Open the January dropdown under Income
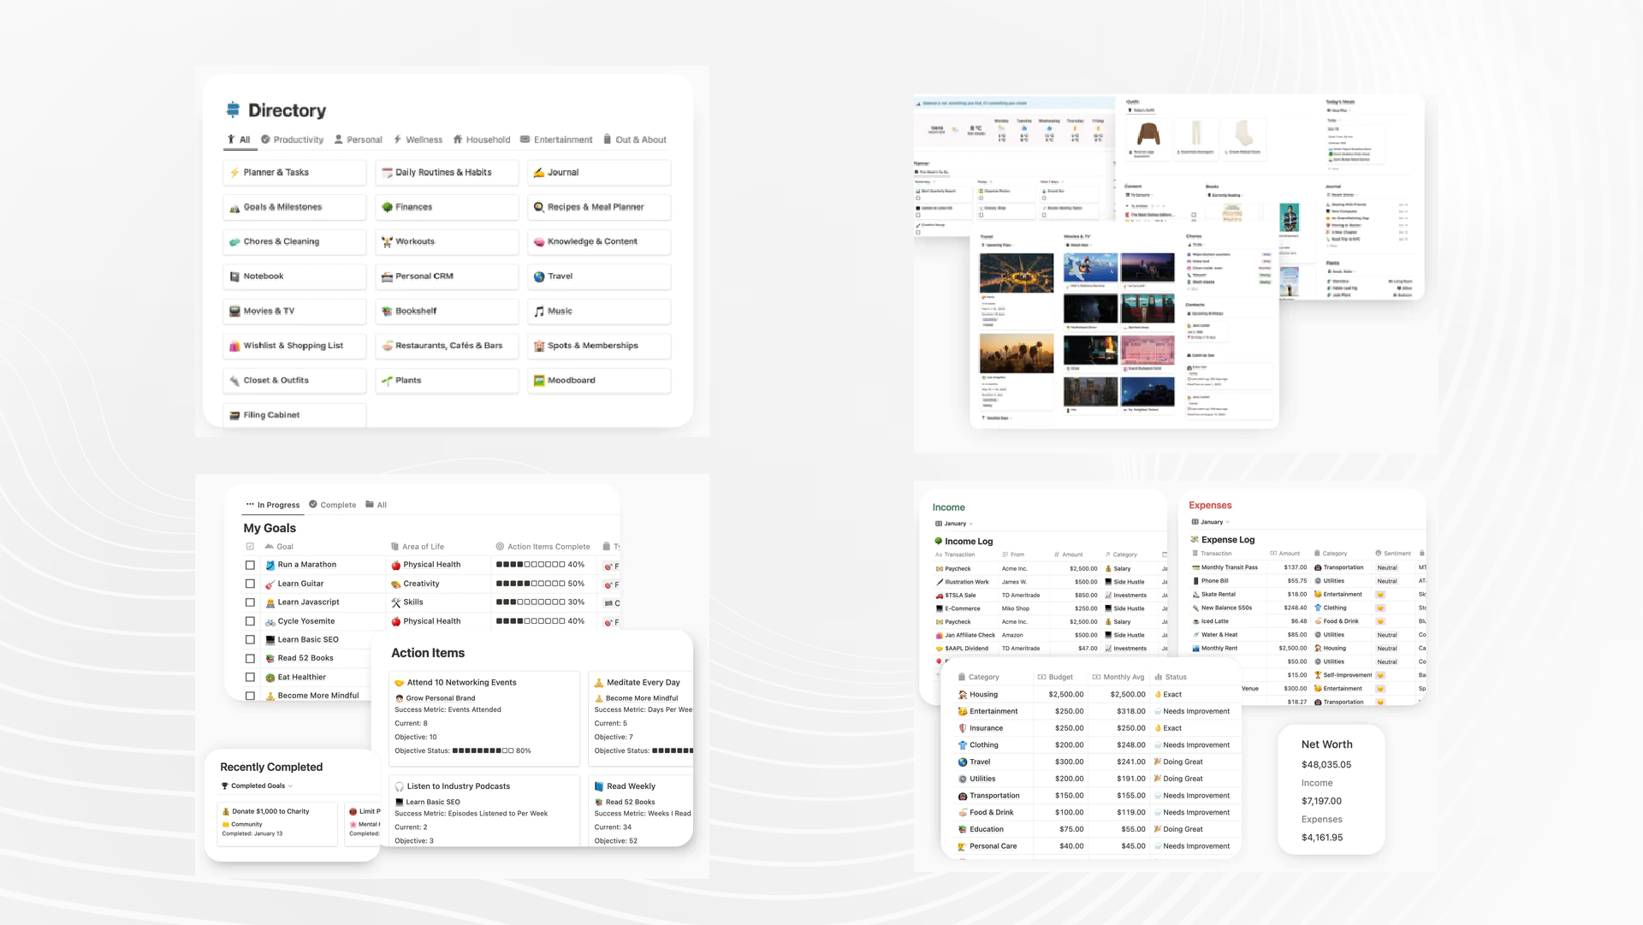 click(954, 524)
